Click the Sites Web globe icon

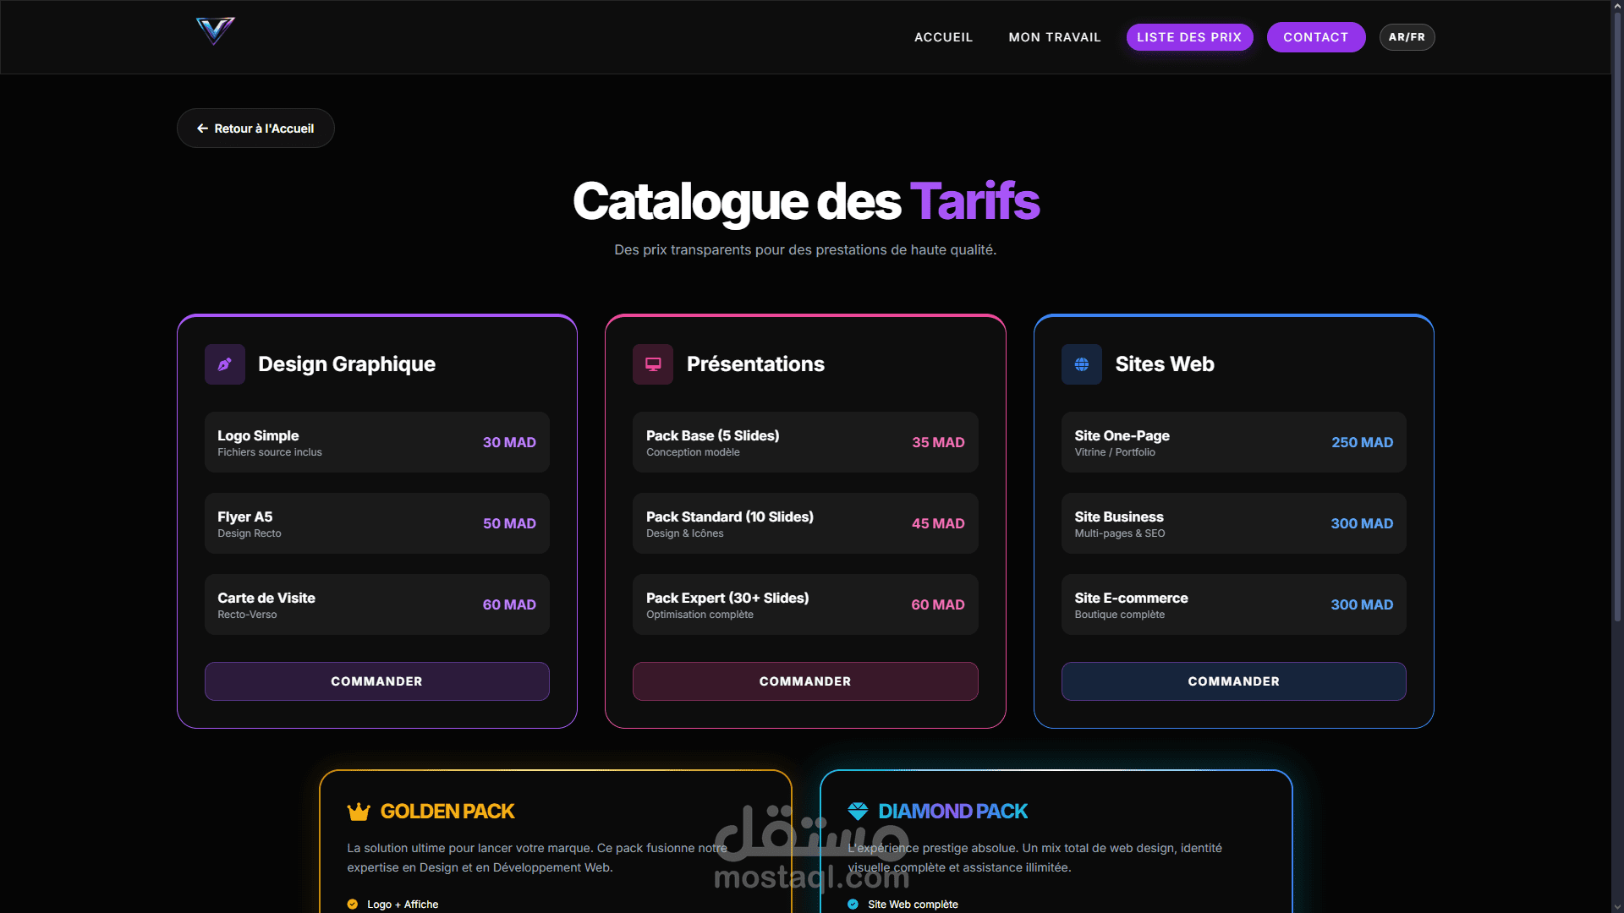(x=1081, y=364)
